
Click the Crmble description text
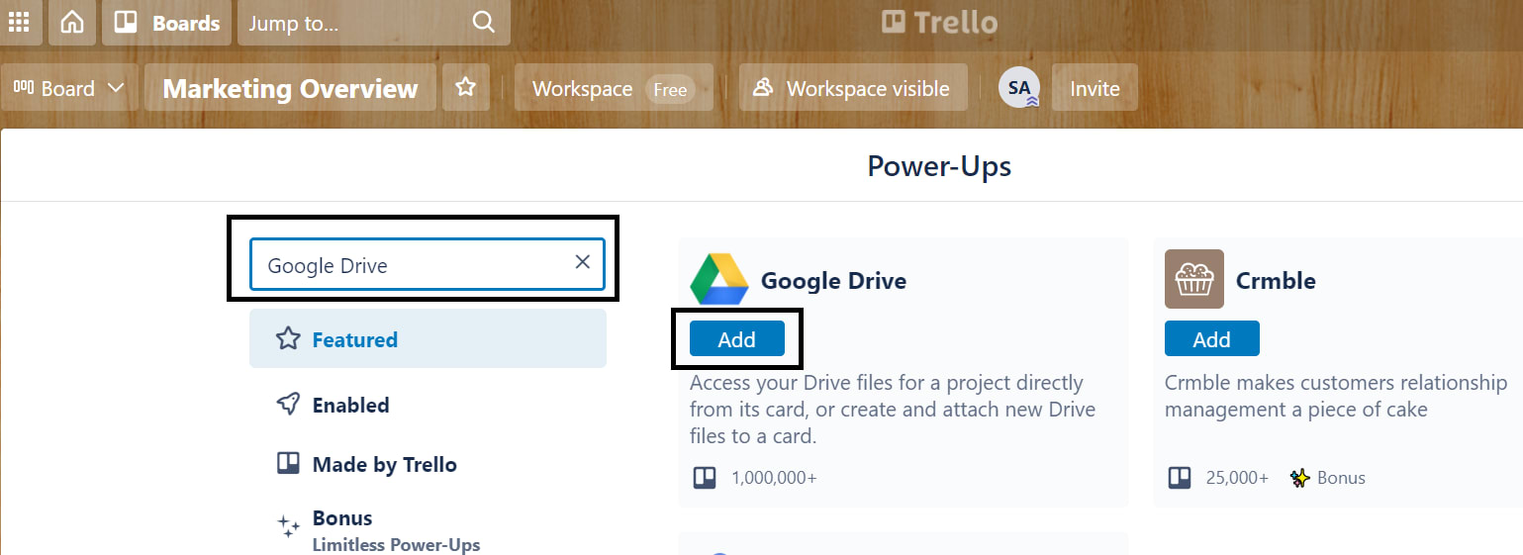coord(1336,396)
